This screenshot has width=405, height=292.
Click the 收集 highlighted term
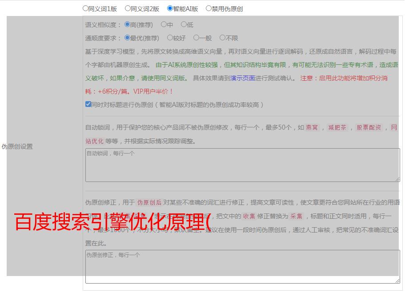[249, 216]
